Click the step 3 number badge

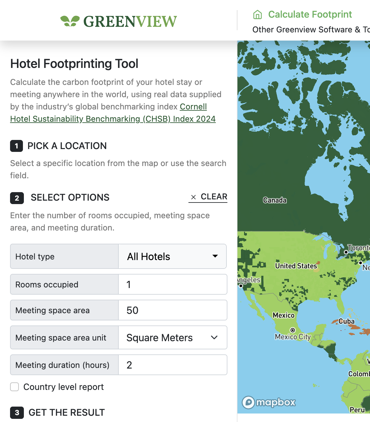tap(17, 413)
